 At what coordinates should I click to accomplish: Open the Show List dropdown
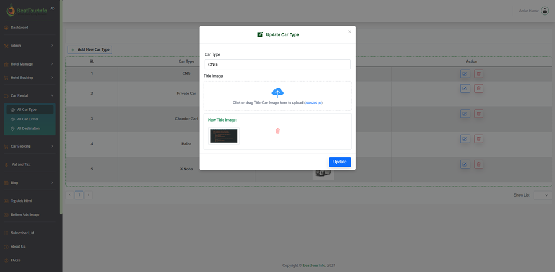tap(543, 195)
